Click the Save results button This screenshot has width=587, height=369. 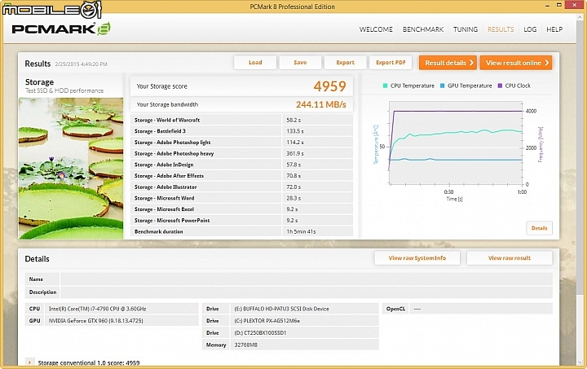(300, 63)
